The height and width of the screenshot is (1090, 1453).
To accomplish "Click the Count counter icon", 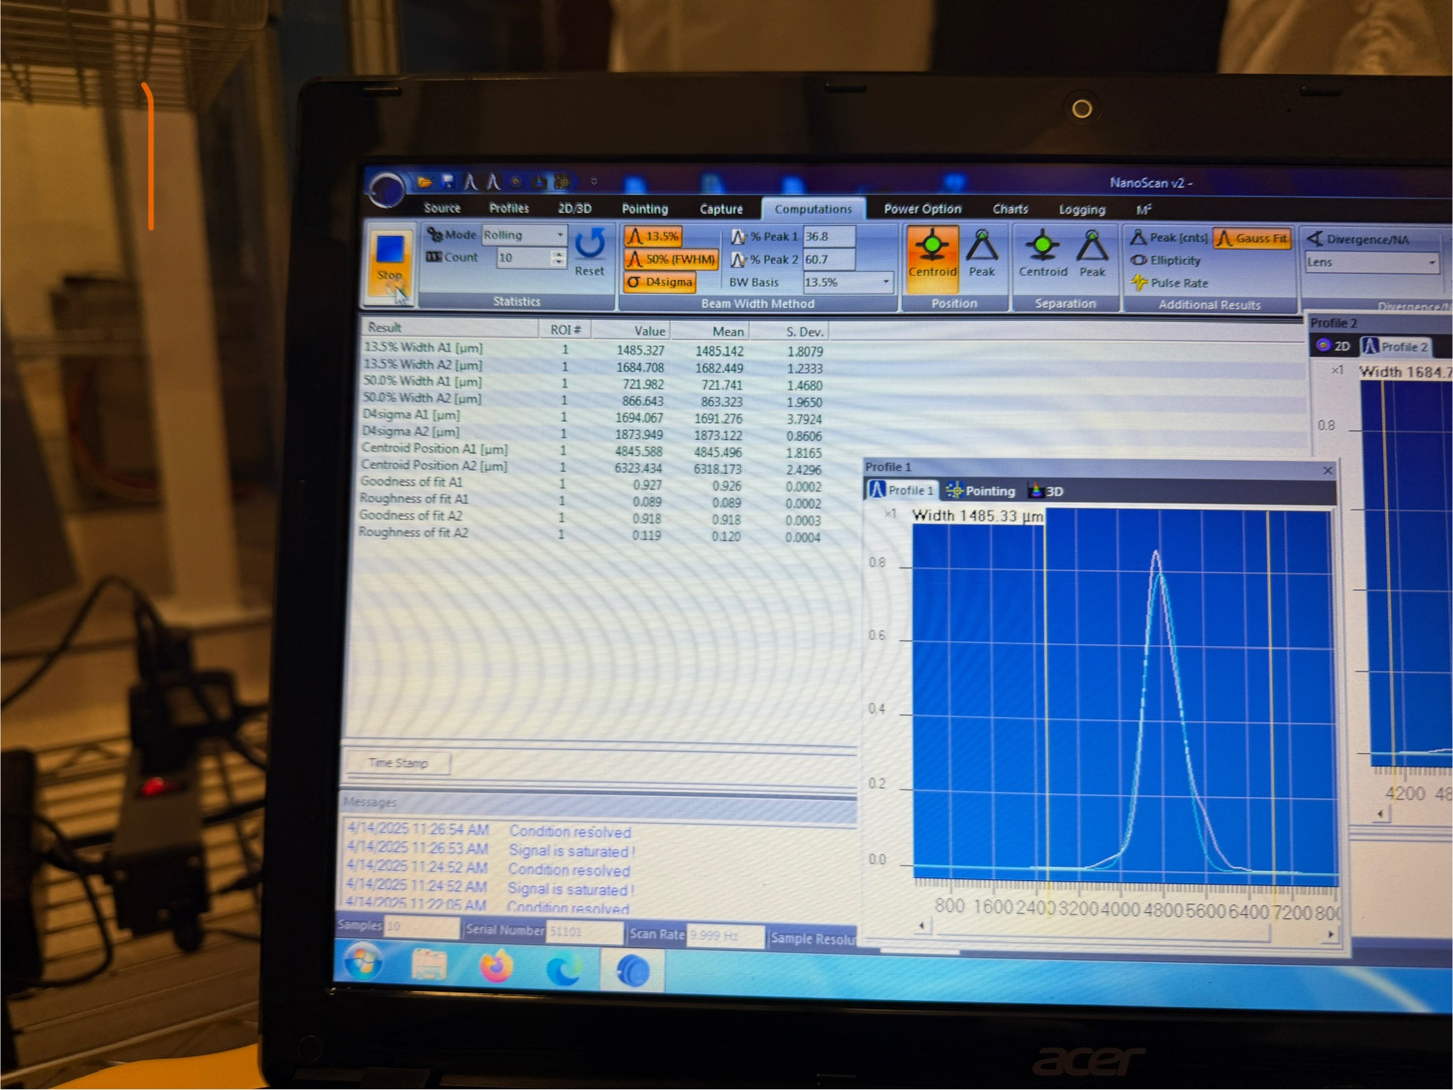I will (434, 257).
